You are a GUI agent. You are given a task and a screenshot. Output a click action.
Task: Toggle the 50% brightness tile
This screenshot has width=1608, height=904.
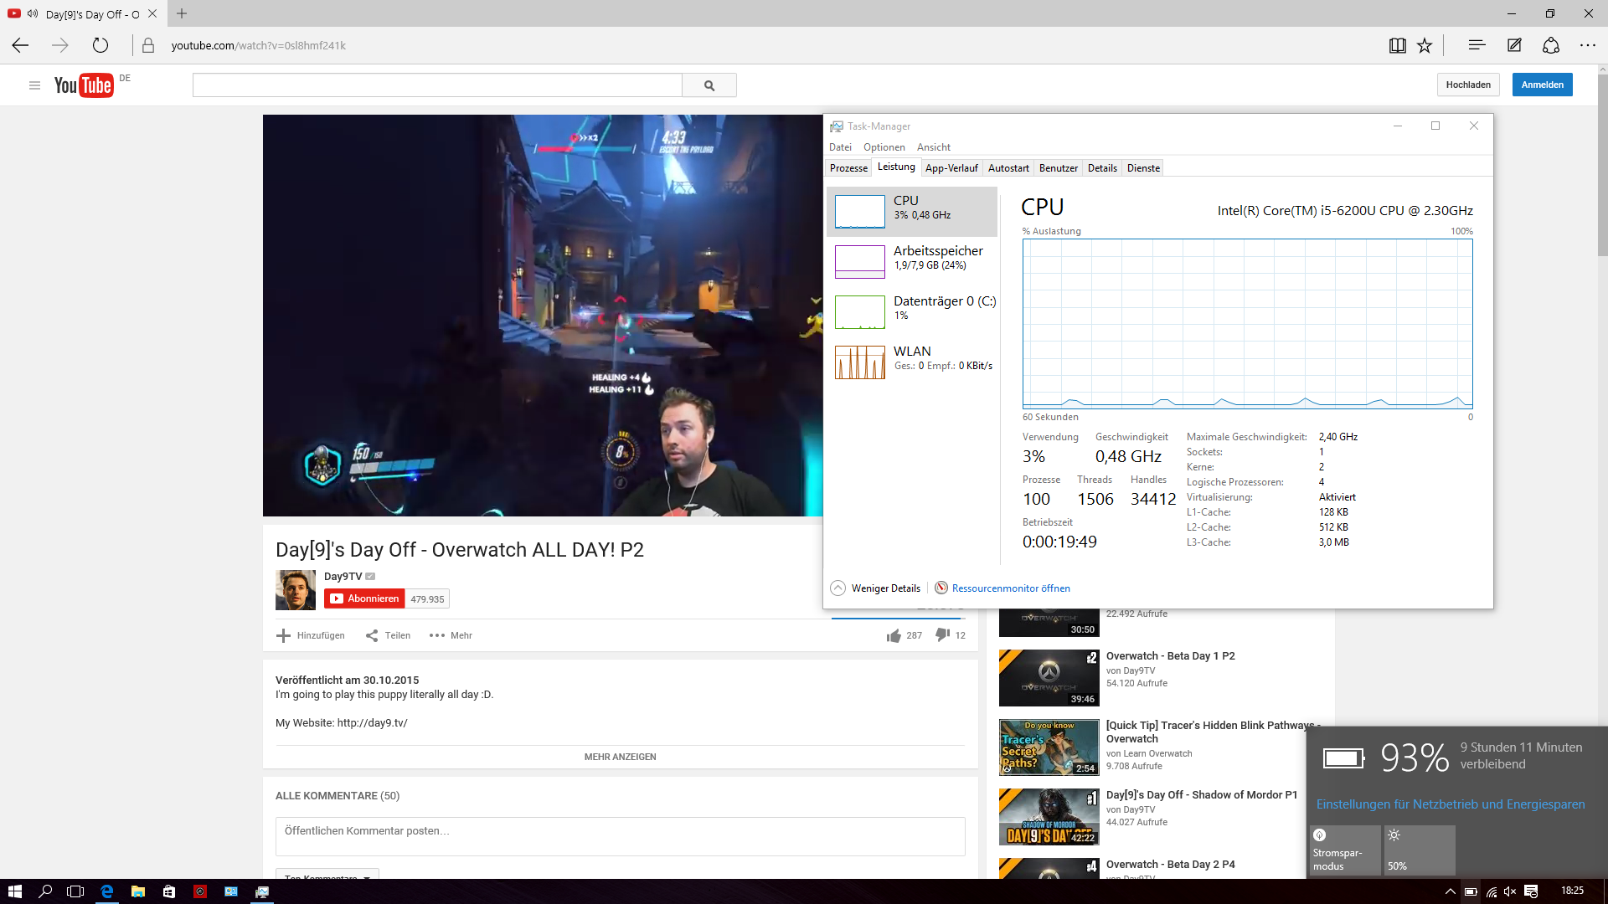pyautogui.click(x=1420, y=850)
